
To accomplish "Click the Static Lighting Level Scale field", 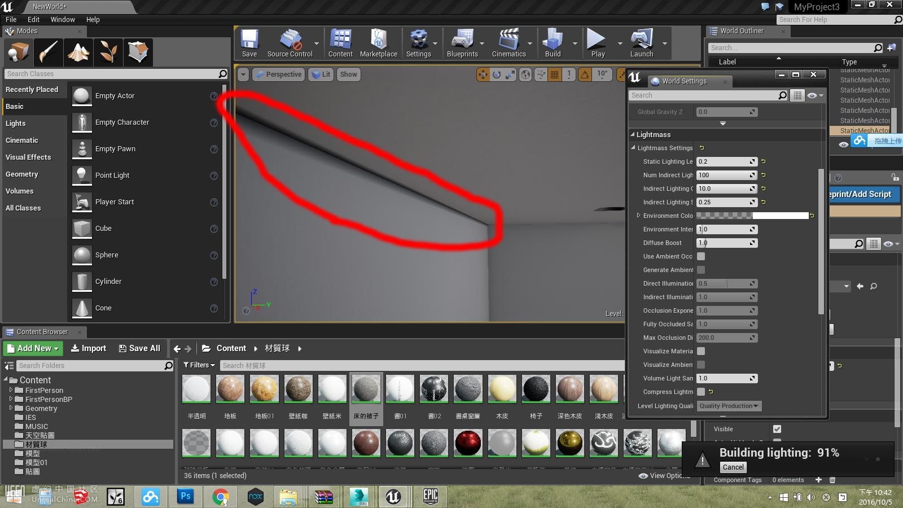I will 727,161.
